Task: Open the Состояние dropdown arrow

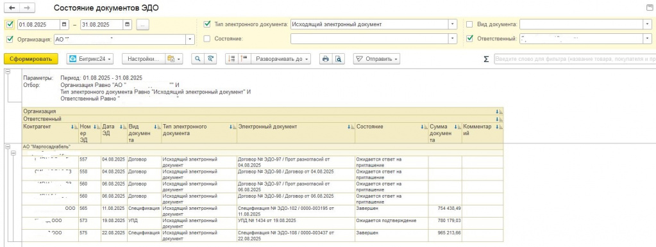Action: pos(453,39)
